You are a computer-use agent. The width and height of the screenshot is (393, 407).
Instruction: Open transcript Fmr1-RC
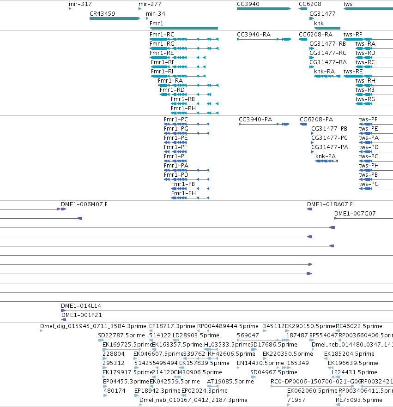(x=162, y=35)
